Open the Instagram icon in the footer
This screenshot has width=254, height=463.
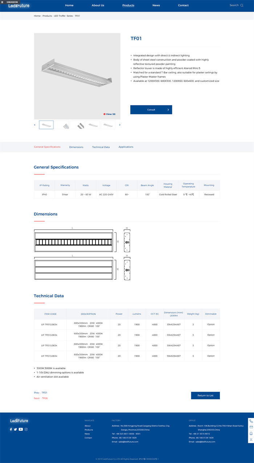tap(26, 429)
